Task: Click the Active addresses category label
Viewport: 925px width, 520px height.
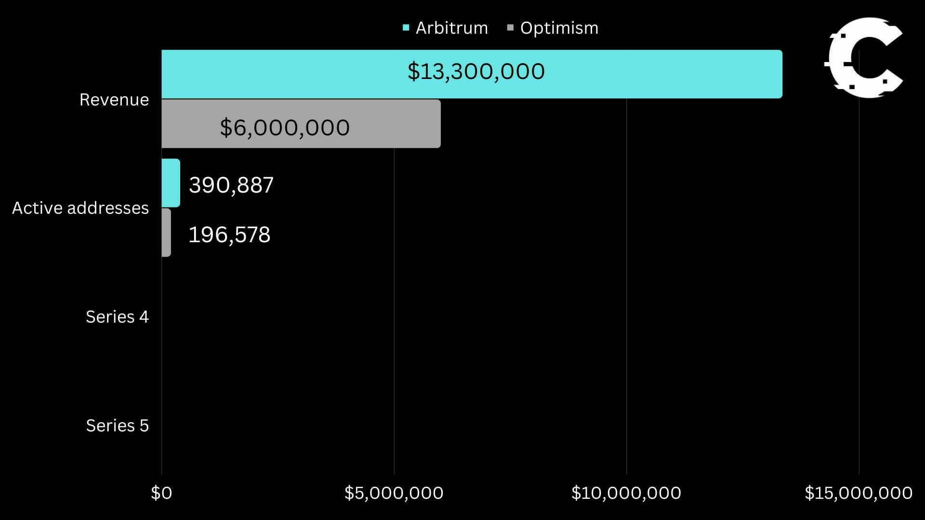Action: pos(80,208)
